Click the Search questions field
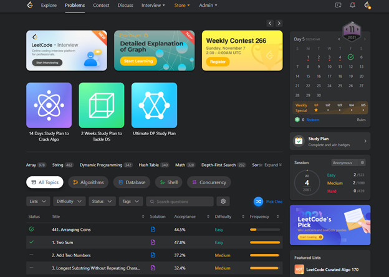This screenshot has height=277, width=389. (x=181, y=202)
